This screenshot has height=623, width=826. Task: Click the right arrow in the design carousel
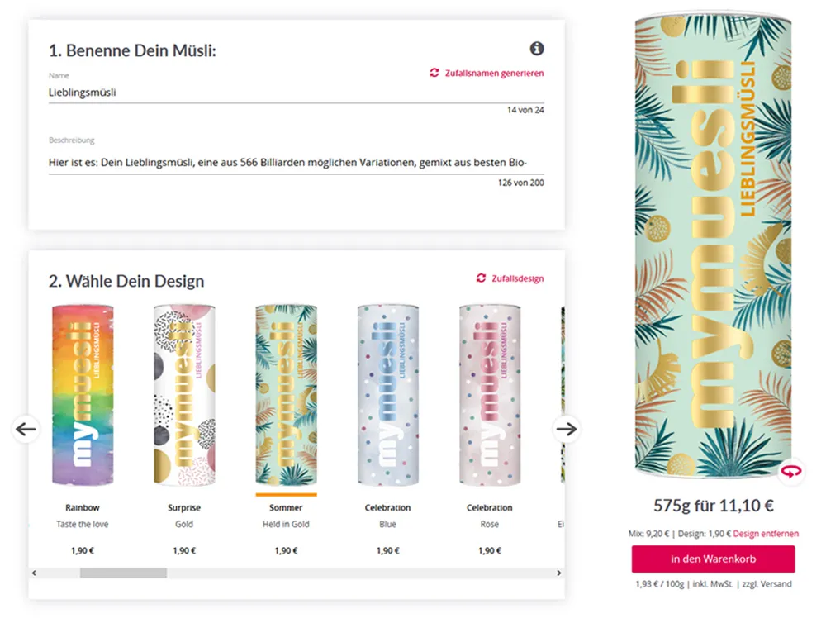coord(567,428)
